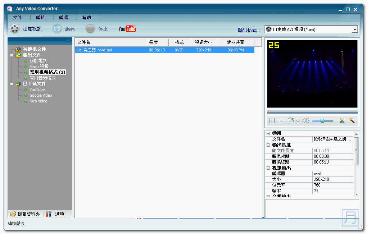Viewport: 367px width, 234px height.
Task: Open the 幫助 menu
Action: pos(86,17)
